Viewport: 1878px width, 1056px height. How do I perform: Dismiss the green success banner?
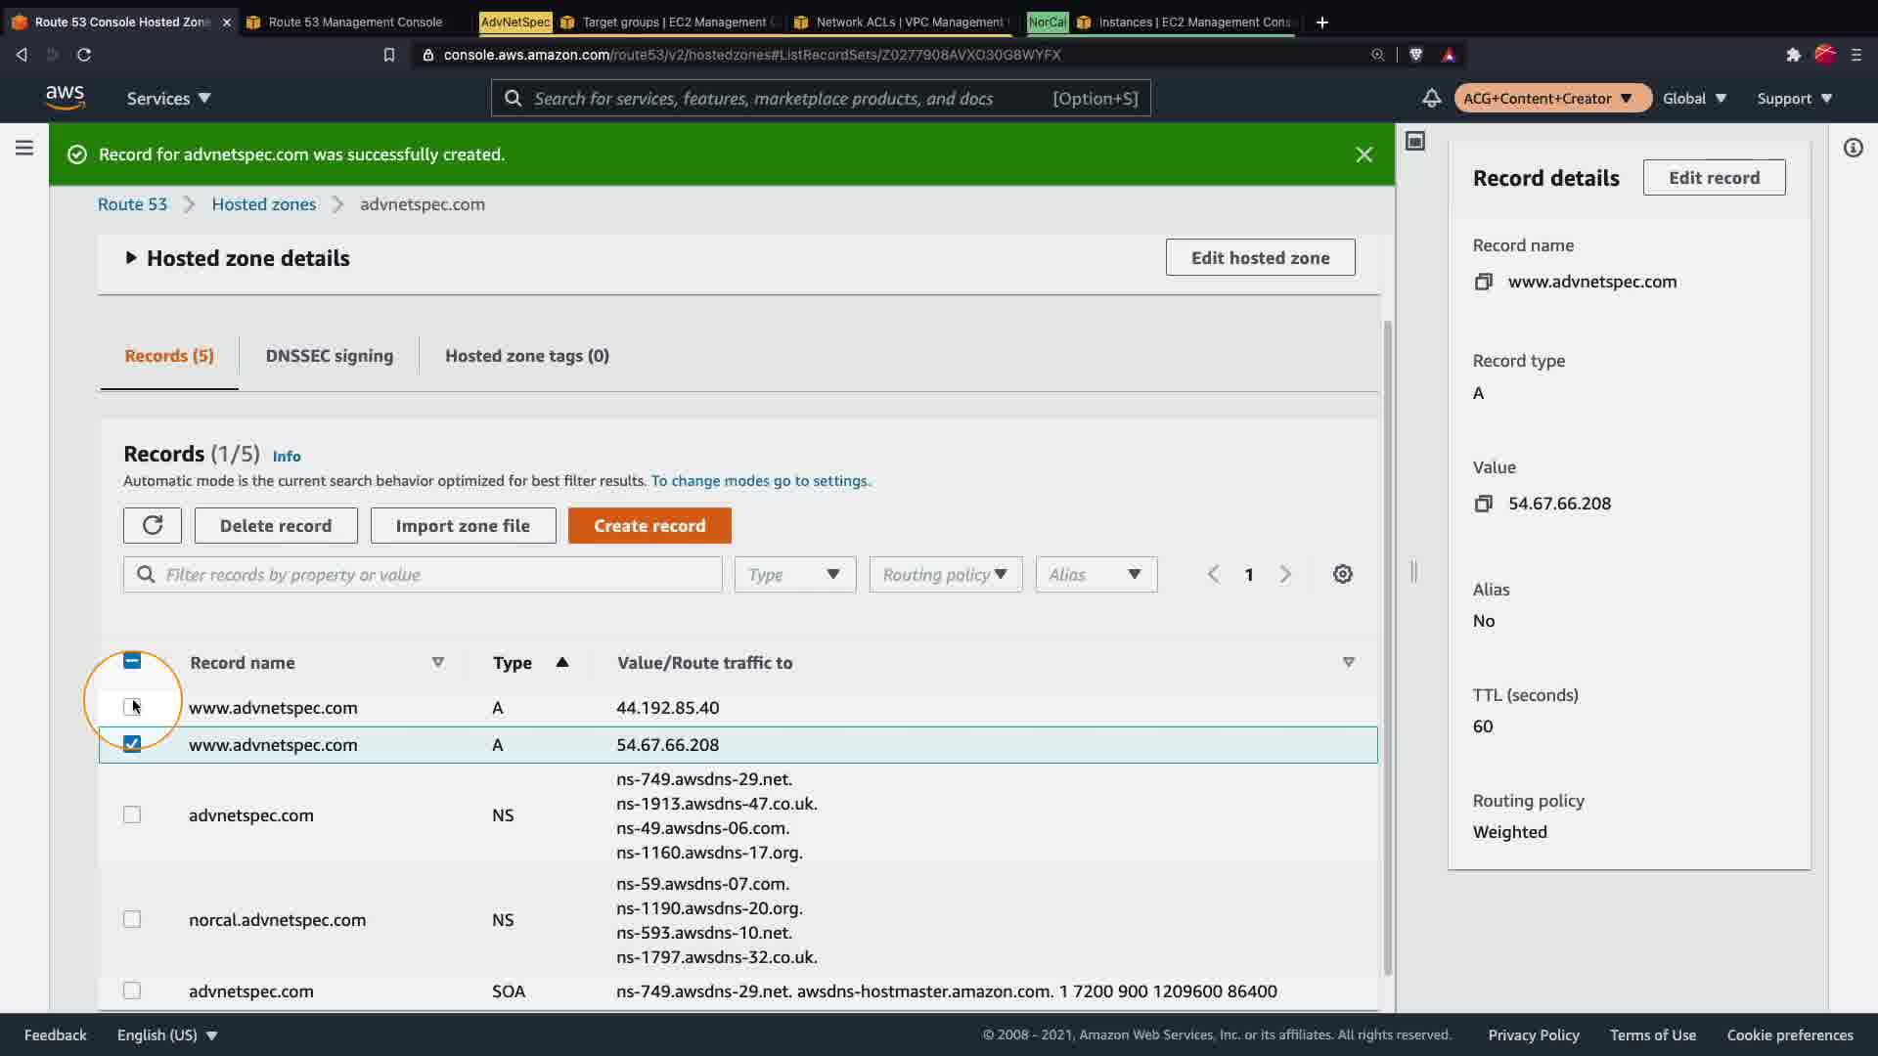(x=1364, y=154)
